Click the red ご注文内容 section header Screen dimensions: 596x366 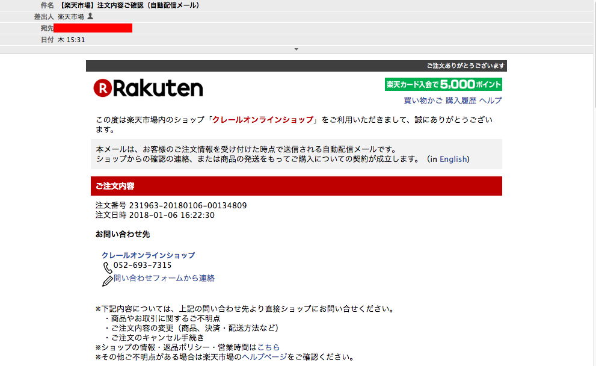[296, 186]
